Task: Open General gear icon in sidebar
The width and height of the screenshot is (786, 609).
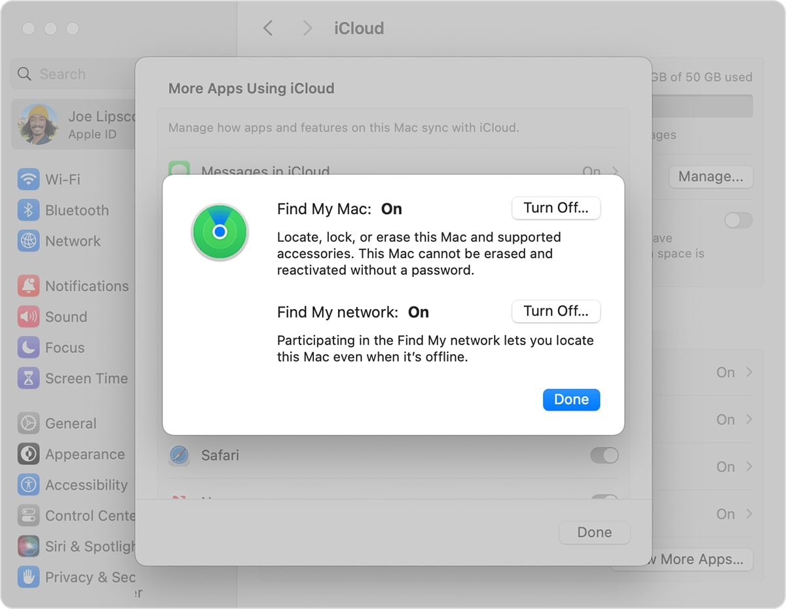Action: pyautogui.click(x=28, y=423)
